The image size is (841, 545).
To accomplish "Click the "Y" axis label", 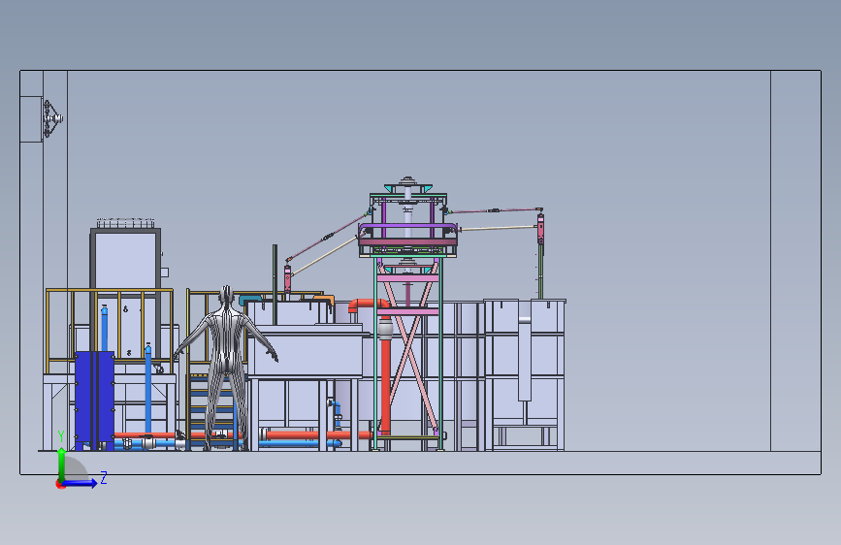I will (x=61, y=436).
